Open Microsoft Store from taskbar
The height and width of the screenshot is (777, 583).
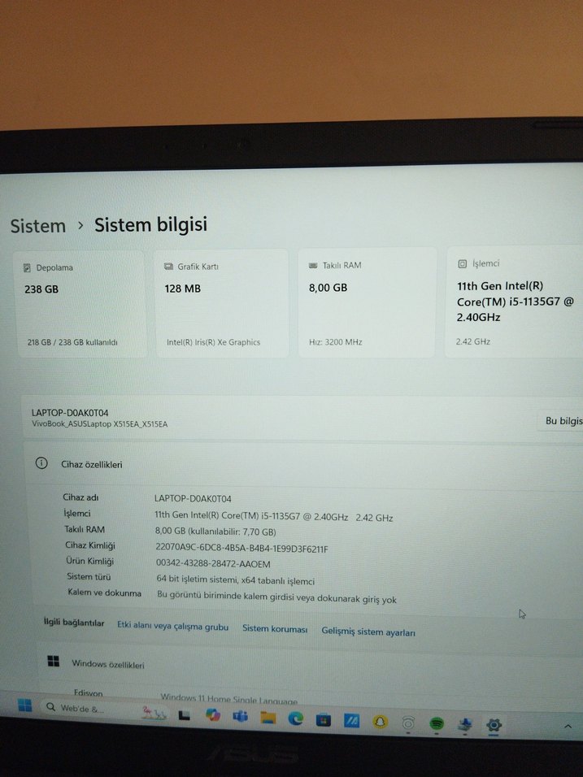(x=324, y=720)
